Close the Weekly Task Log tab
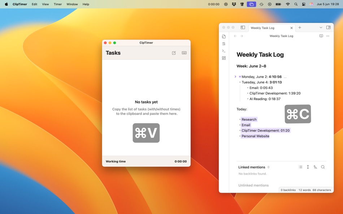 (x=291, y=28)
